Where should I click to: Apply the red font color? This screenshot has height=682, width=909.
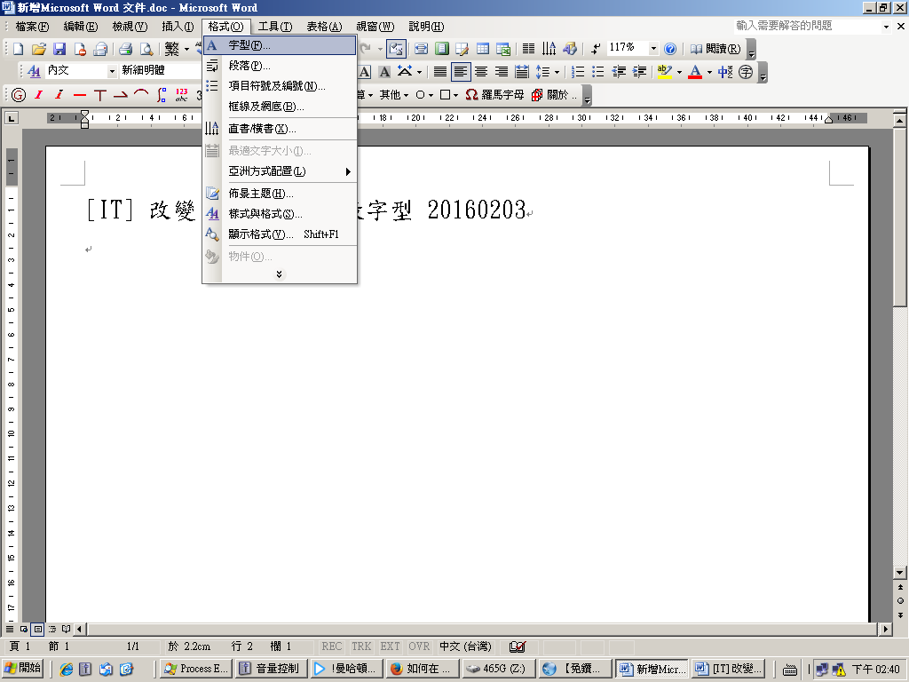[x=695, y=72]
